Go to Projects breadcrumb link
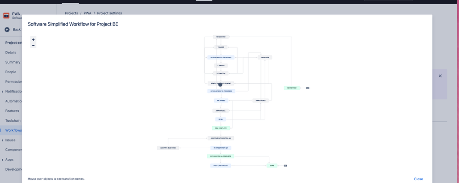This screenshot has height=183, width=459. pos(71,13)
